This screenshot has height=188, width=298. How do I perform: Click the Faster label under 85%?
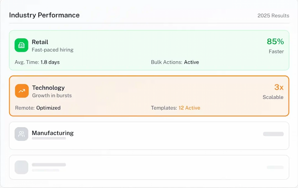coord(276,52)
